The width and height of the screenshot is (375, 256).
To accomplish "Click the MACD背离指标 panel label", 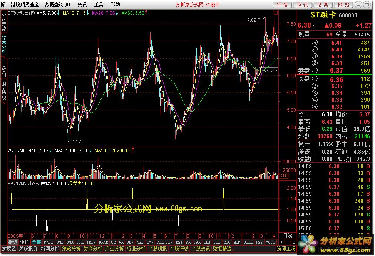I will click(23, 183).
